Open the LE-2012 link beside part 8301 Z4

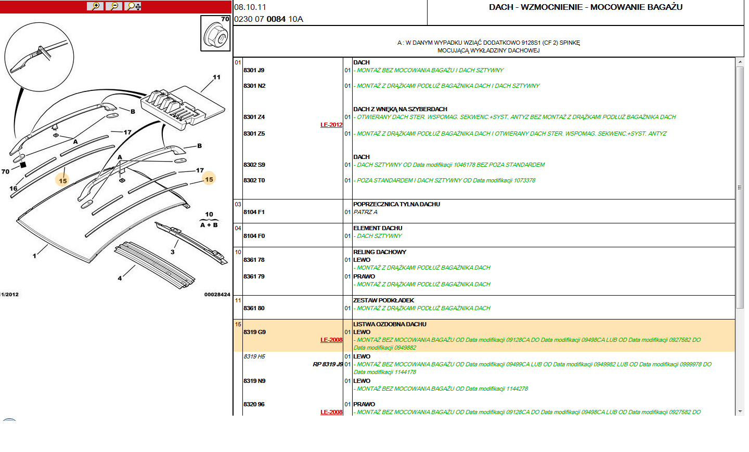click(331, 125)
